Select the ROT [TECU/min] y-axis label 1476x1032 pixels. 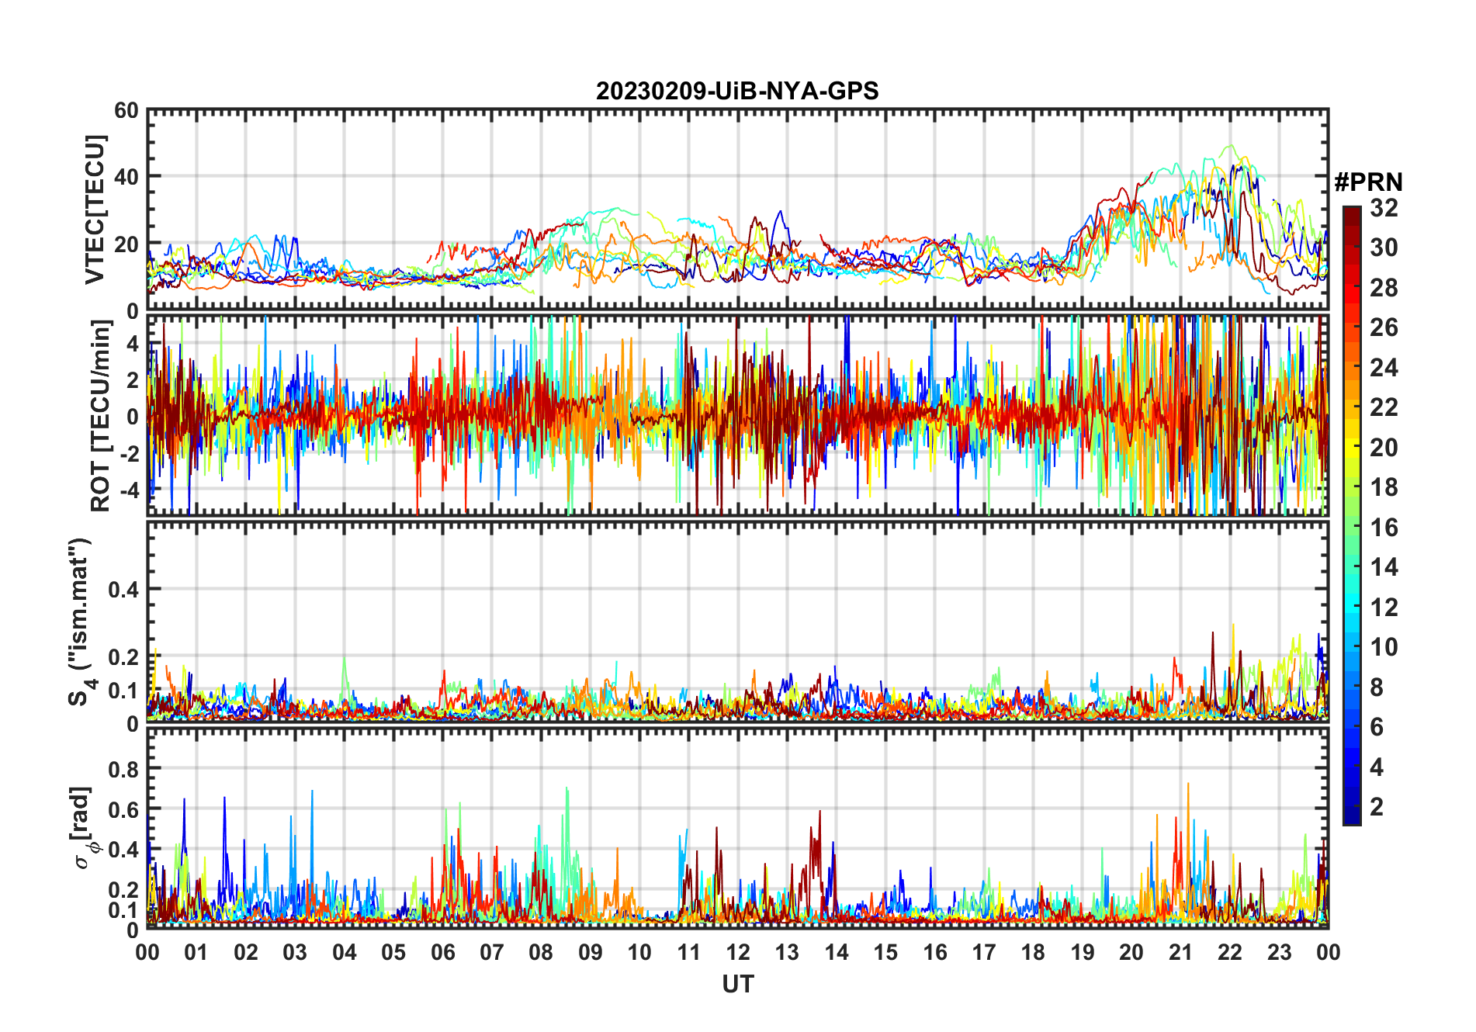click(100, 416)
